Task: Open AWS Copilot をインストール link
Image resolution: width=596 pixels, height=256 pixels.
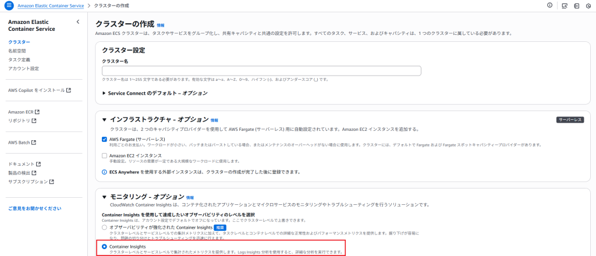Action: click(x=37, y=90)
